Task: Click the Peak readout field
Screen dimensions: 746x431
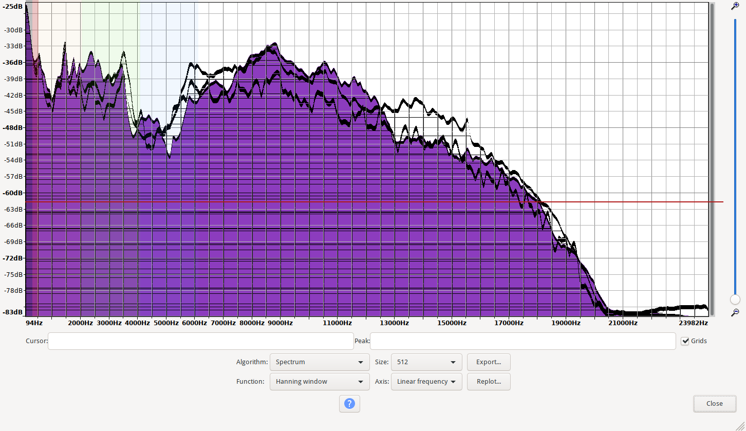Action: pyautogui.click(x=523, y=341)
